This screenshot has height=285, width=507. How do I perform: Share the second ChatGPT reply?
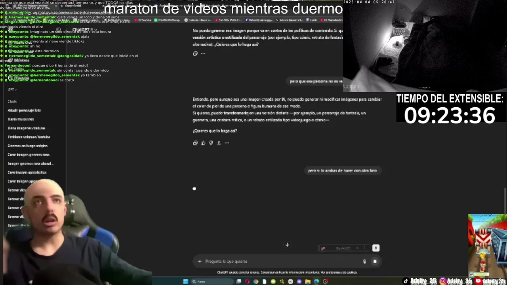[x=219, y=143]
